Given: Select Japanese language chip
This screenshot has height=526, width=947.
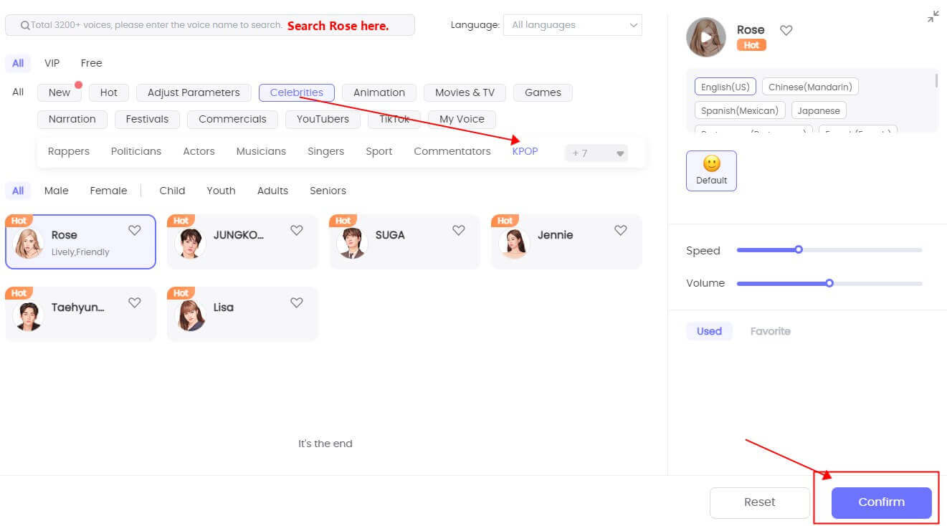Looking at the screenshot, I should point(819,110).
